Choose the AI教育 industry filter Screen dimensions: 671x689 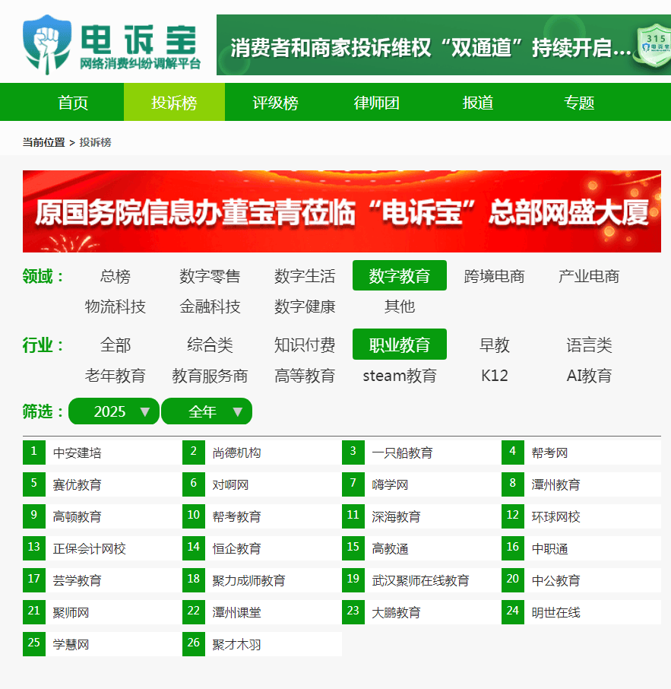(x=589, y=376)
